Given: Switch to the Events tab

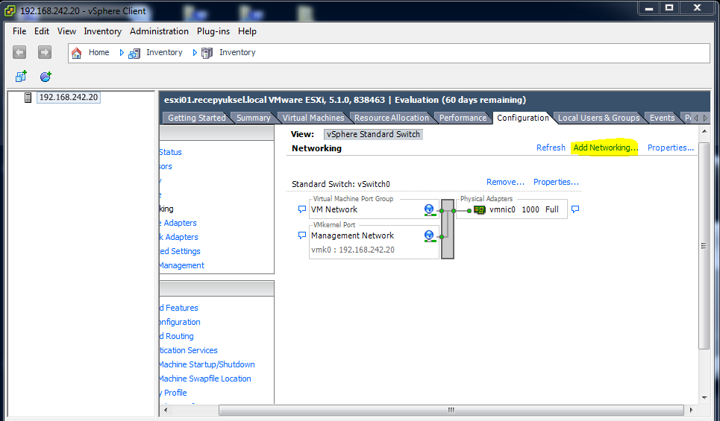Looking at the screenshot, I should [662, 118].
